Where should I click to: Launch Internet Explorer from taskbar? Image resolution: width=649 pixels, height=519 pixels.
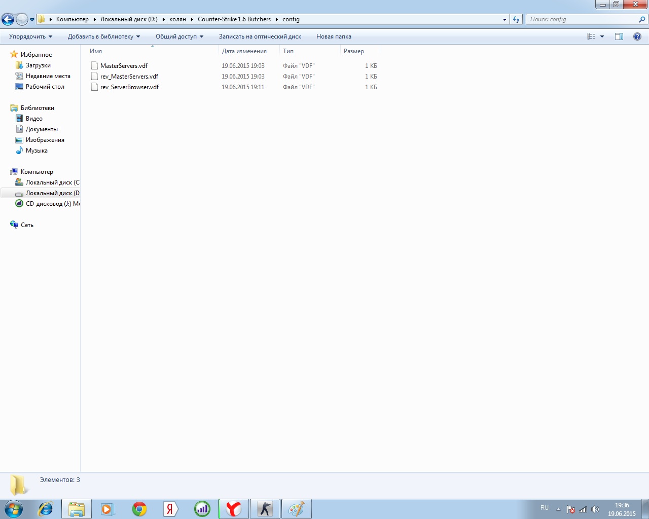pos(46,509)
